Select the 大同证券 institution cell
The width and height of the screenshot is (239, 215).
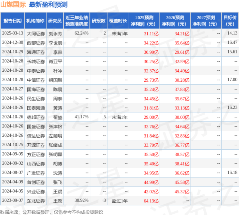coord(36,34)
